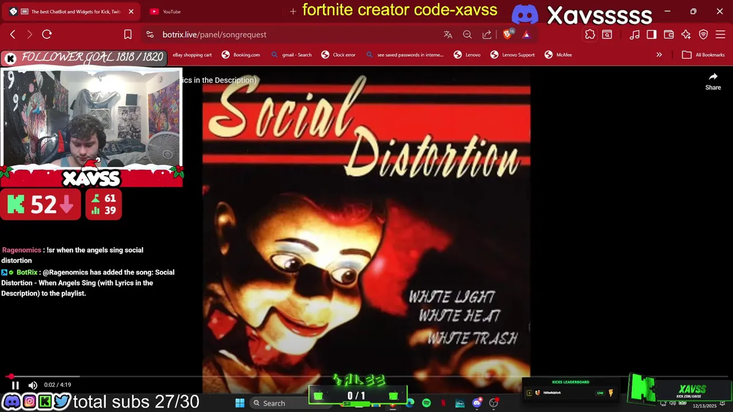Bookmark this page with the bookmark icon

point(128,34)
